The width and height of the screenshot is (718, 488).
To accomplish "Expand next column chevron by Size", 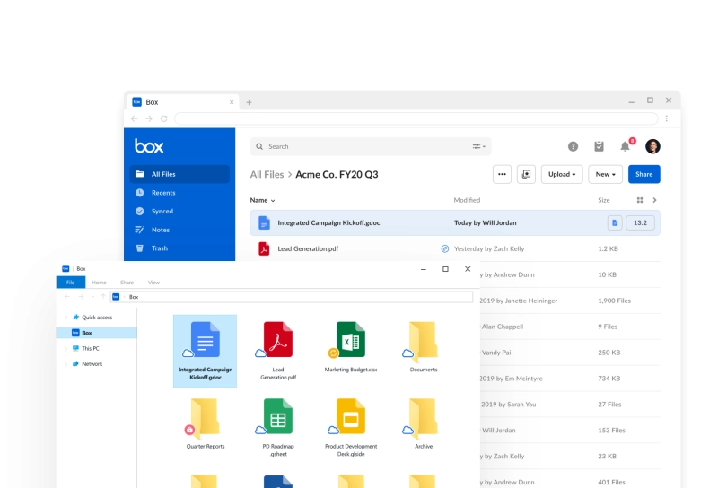I will click(655, 200).
